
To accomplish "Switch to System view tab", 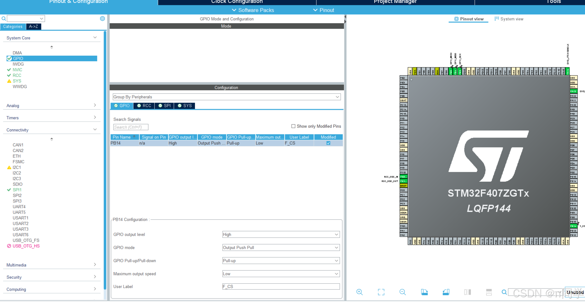I will 509,19.
